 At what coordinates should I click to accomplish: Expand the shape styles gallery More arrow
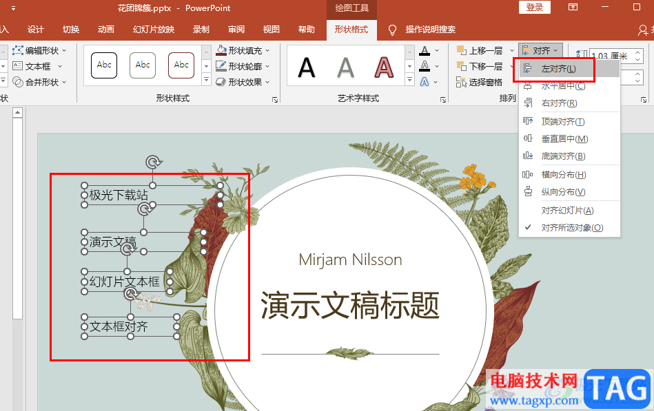[x=207, y=79]
